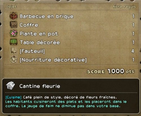Click the white house room icon
This screenshot has width=141, height=116.
[x=10, y=86]
